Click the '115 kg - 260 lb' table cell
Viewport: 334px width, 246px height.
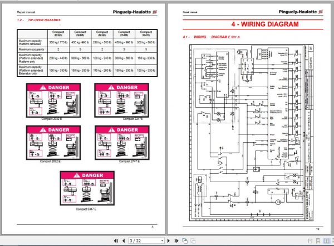tap(102, 71)
